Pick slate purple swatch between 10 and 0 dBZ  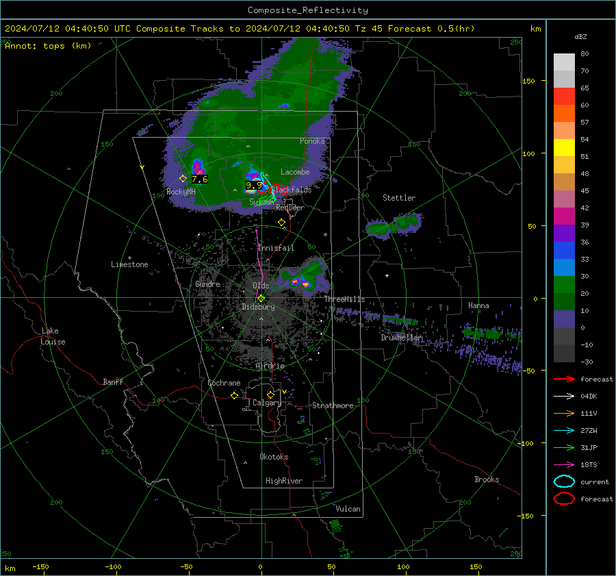(x=564, y=319)
